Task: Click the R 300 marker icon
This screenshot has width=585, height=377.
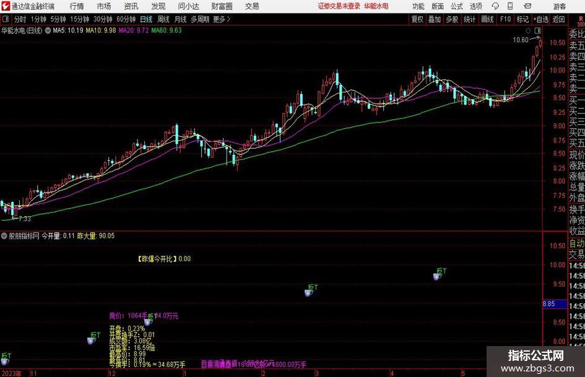Action: tap(581, 21)
